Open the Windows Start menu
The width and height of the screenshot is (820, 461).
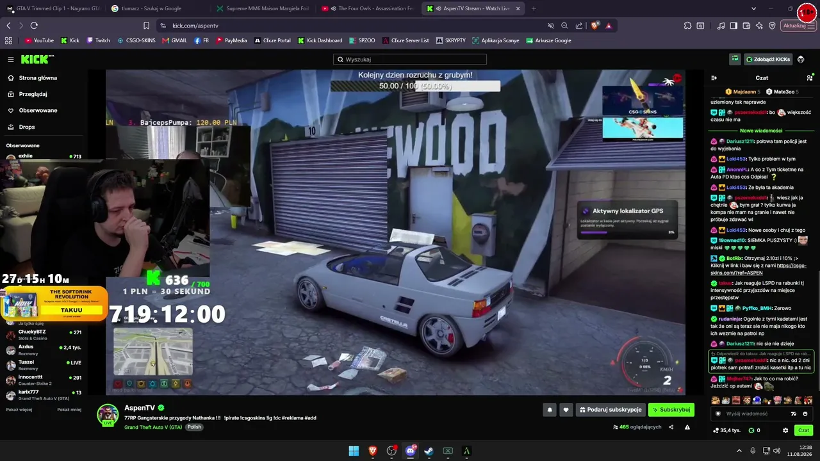(x=354, y=451)
